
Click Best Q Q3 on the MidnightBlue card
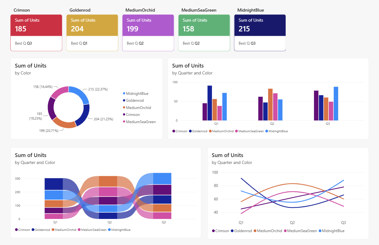click(247, 43)
